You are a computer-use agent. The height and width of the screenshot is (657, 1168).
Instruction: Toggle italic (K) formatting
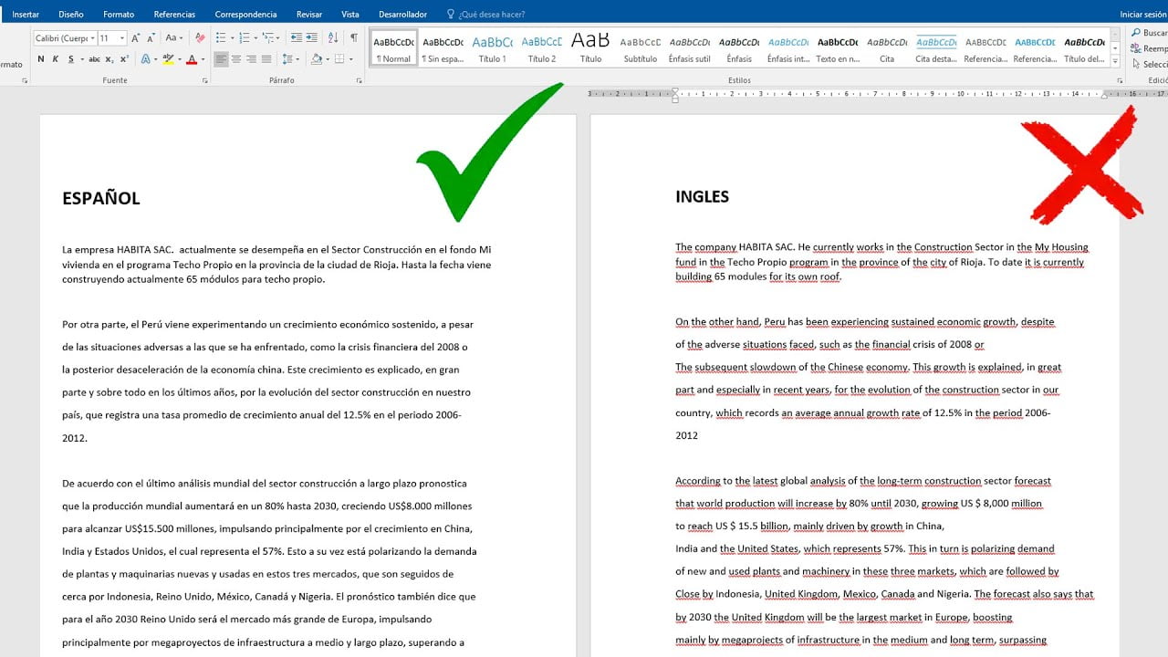point(56,59)
